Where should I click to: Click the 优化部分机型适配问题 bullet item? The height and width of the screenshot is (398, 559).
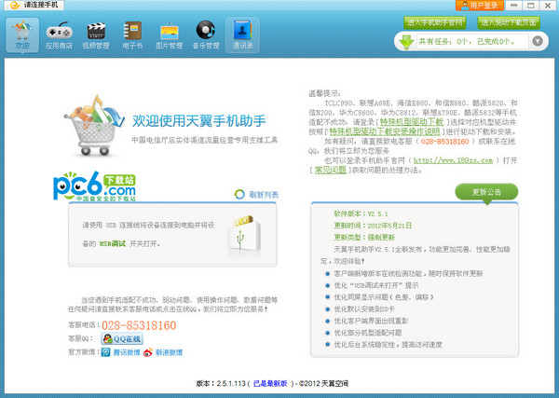368,333
